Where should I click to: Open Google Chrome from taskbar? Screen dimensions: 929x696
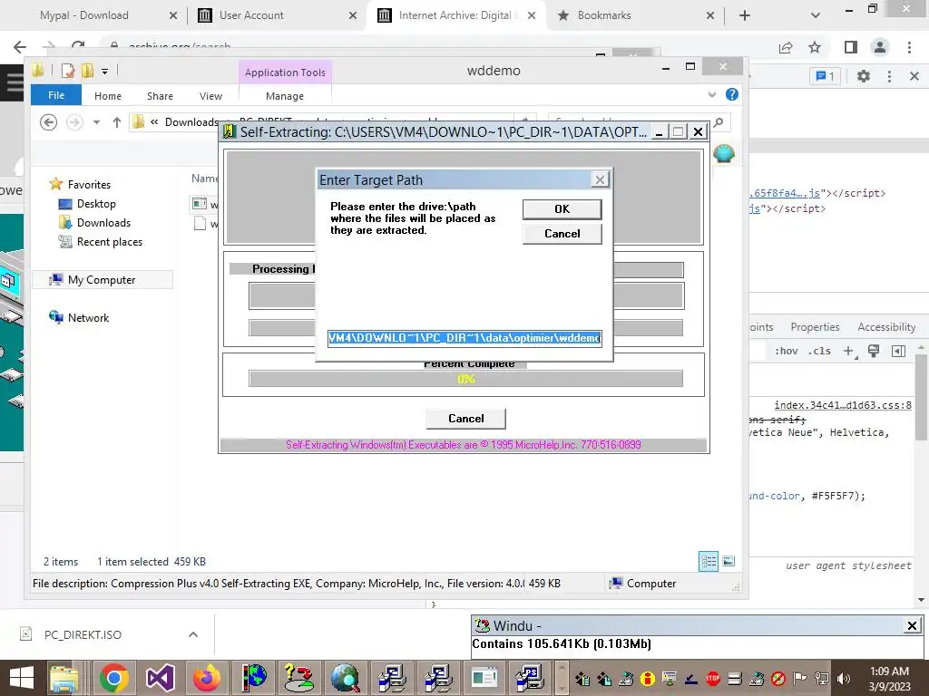[114, 678]
